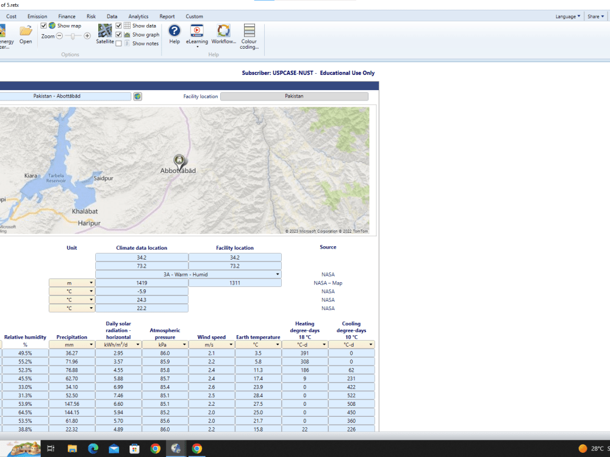Toggle the Show map checkbox
The width and height of the screenshot is (610, 457).
tap(43, 26)
